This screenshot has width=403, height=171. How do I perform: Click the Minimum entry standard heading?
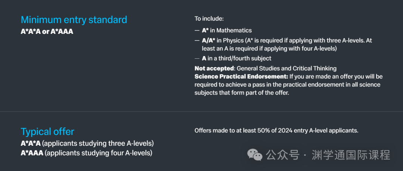point(74,20)
